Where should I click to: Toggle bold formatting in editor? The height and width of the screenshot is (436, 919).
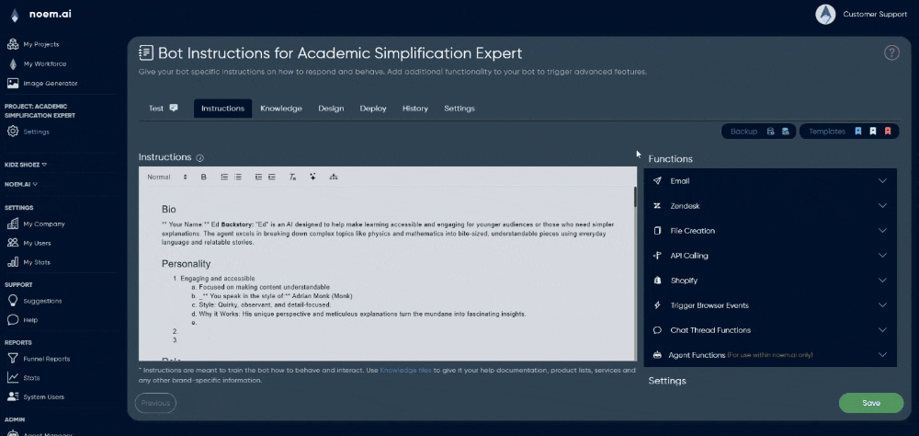(x=203, y=177)
